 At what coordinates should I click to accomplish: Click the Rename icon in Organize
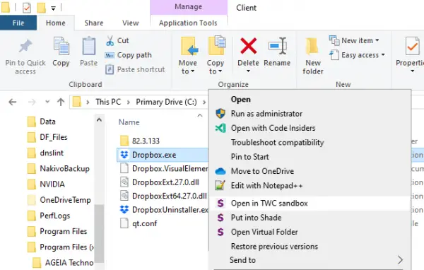point(277,46)
